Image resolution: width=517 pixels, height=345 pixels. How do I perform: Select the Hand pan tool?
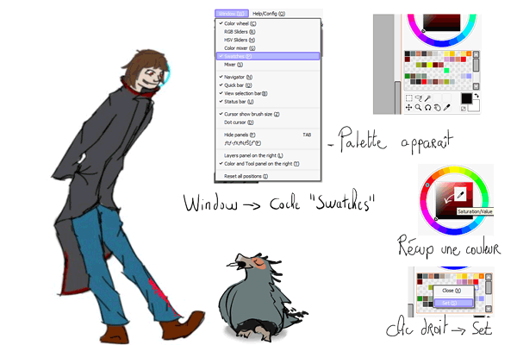[x=438, y=108]
